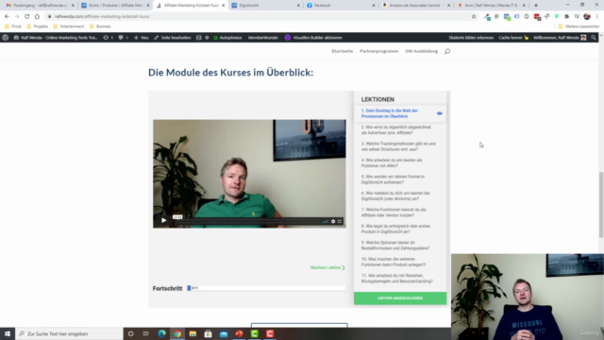
Task: Enter fullscreen in the video player
Action: click(x=340, y=221)
